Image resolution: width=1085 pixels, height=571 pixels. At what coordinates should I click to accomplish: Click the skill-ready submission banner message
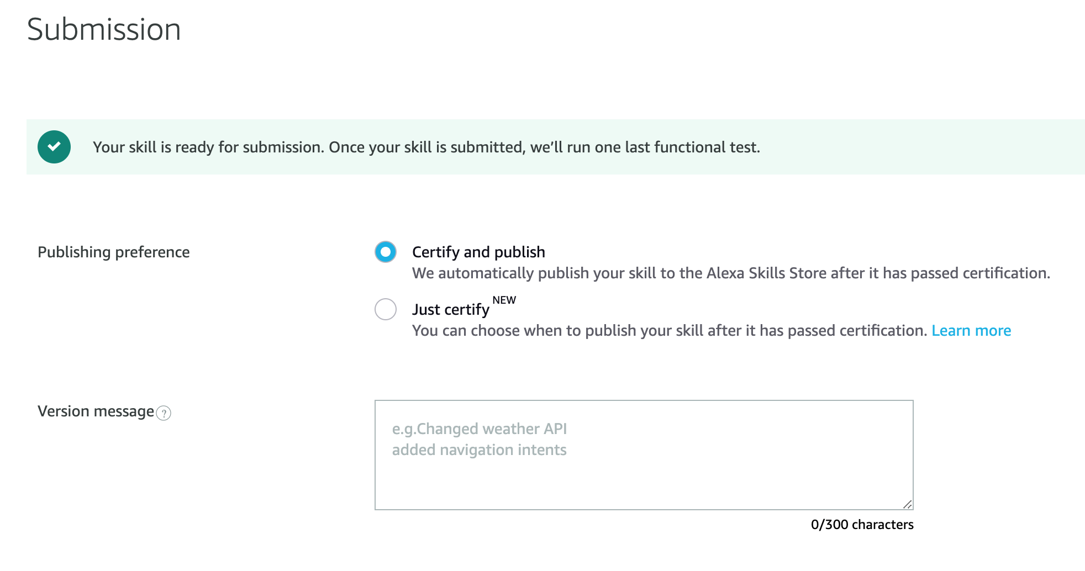coord(426,147)
